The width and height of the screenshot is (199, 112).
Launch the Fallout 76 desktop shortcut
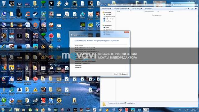tap(59, 101)
